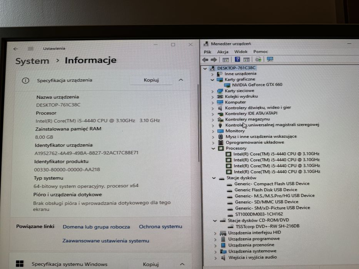This screenshot has width=359, height=269.
Task: Expand the Karty sieciowe category
Action: (212, 91)
